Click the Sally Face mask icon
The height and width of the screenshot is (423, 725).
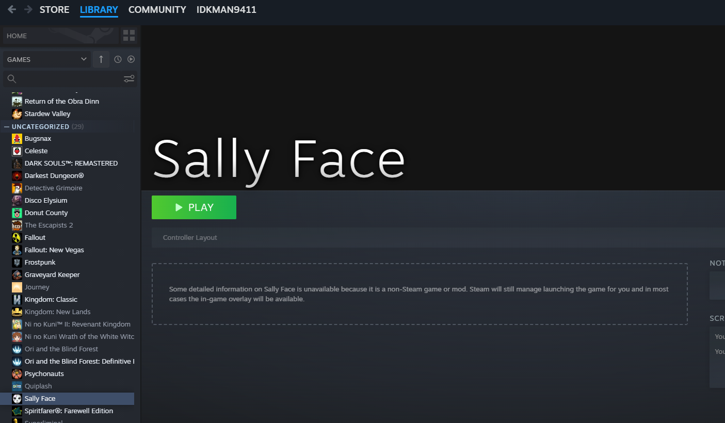[x=17, y=399]
